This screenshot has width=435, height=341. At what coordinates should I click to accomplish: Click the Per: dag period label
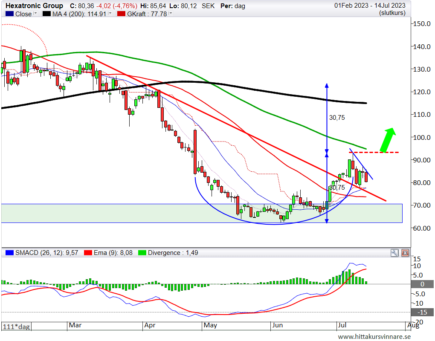(233, 6)
